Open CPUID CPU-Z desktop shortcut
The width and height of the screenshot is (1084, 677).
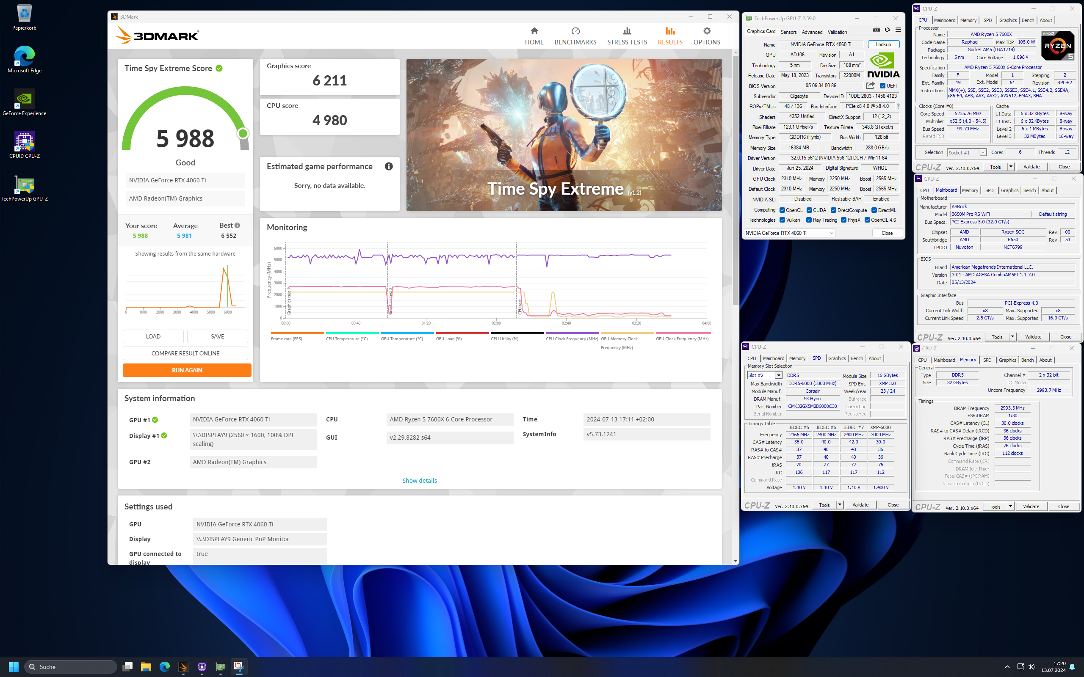(x=24, y=145)
